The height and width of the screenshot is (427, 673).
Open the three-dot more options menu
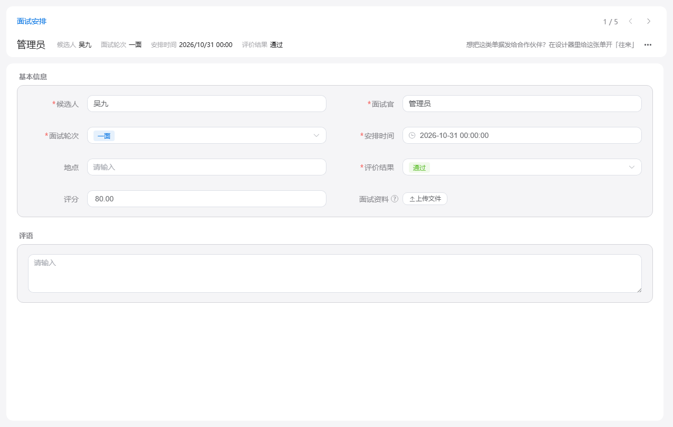(x=648, y=45)
